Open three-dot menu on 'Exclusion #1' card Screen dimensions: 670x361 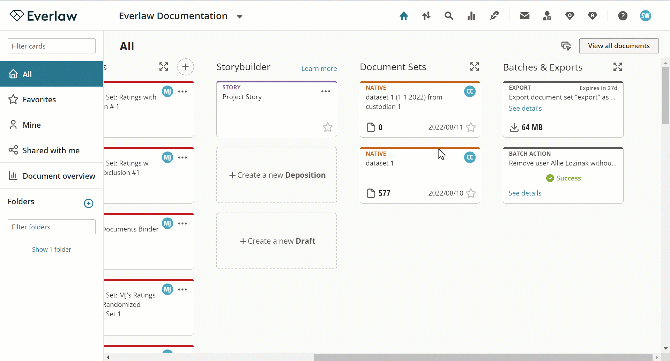(x=183, y=157)
